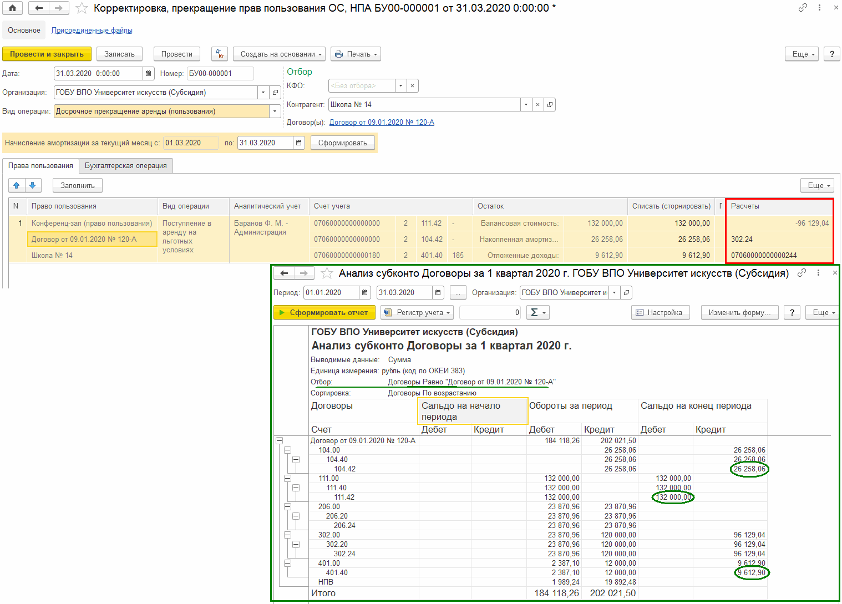
Task: Open Договор от 09.01.2020 № 120-А link
Action: (x=382, y=122)
